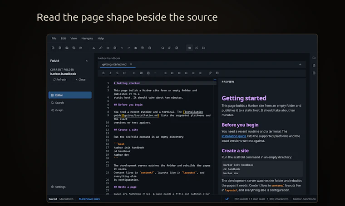Image resolution: width=345 pixels, height=206 pixels.
Task: Open the Navigate menu
Action: point(87,38)
